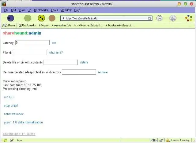
Task: Click the 'Last host tried: 10.11.75.108' text
Action: (22, 85)
